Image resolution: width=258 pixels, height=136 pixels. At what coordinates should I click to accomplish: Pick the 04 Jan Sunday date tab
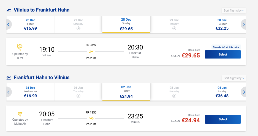coord(222,92)
